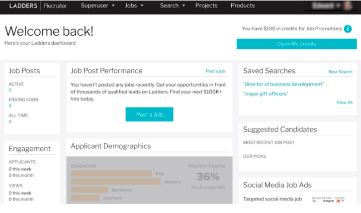Viewport: 361px width, 213px height.
Task: Open the Instagram ad preview thumbnail
Action: click(x=329, y=201)
